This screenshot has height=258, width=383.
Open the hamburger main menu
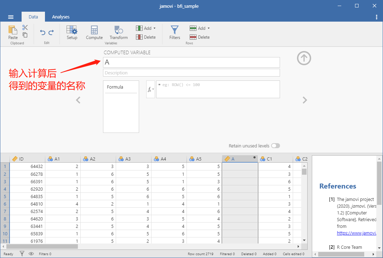coord(11,17)
